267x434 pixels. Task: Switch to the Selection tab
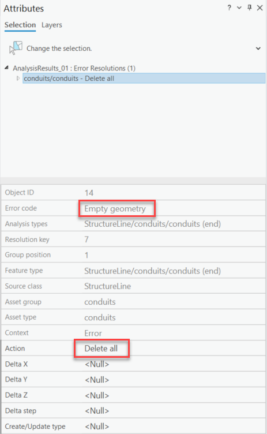(20, 25)
